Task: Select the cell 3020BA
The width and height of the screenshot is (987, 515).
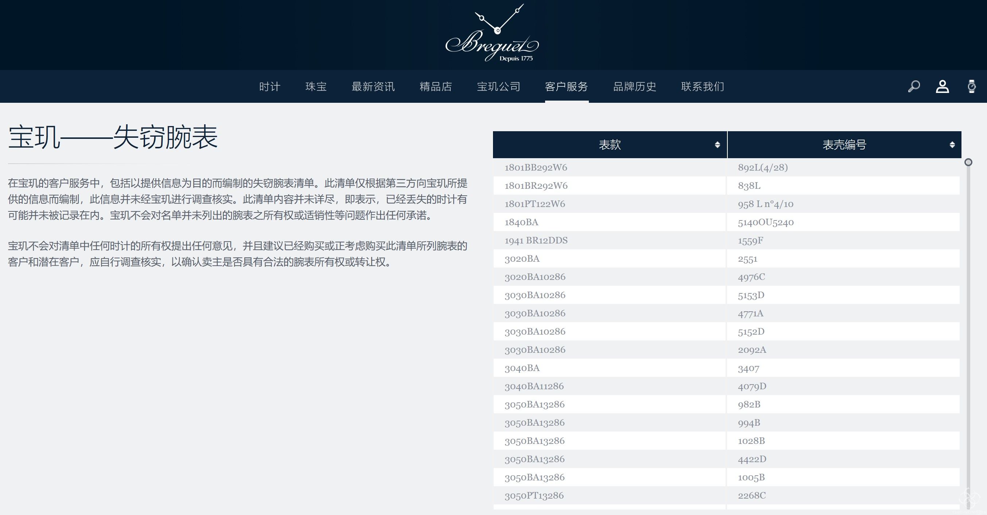Action: tap(610, 258)
